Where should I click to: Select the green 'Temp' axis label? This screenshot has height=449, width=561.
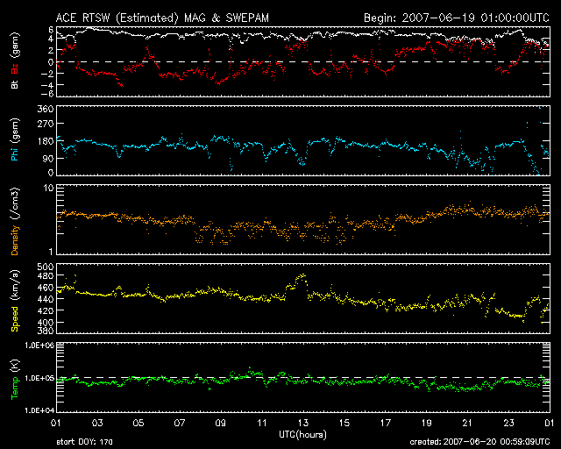click(x=14, y=388)
